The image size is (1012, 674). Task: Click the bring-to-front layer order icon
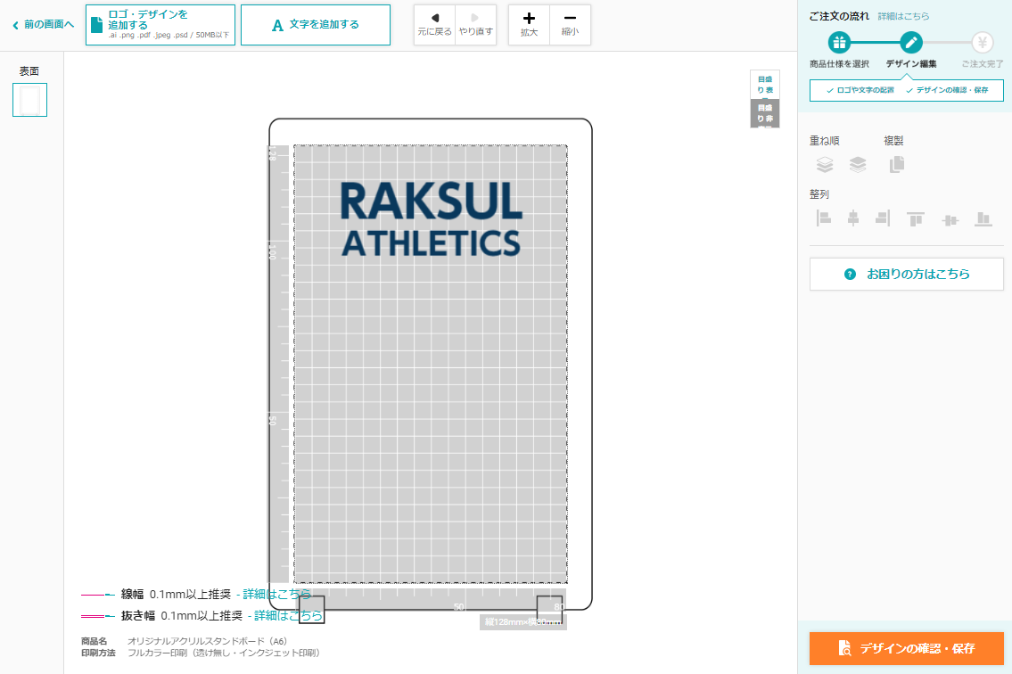(x=825, y=165)
